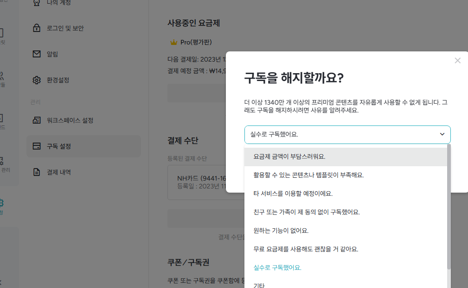The image size is (468, 288).
Task: Select the 구독 설정 card icon
Action: coord(37,146)
